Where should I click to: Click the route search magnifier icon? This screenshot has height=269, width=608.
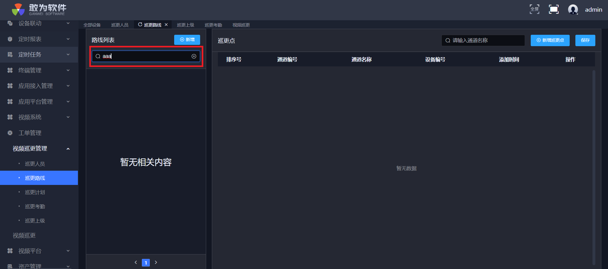(x=98, y=56)
